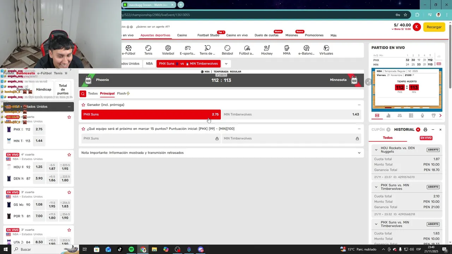This screenshot has height=254, width=452.
Task: Open the Béisbol sport icon
Action: click(x=227, y=50)
